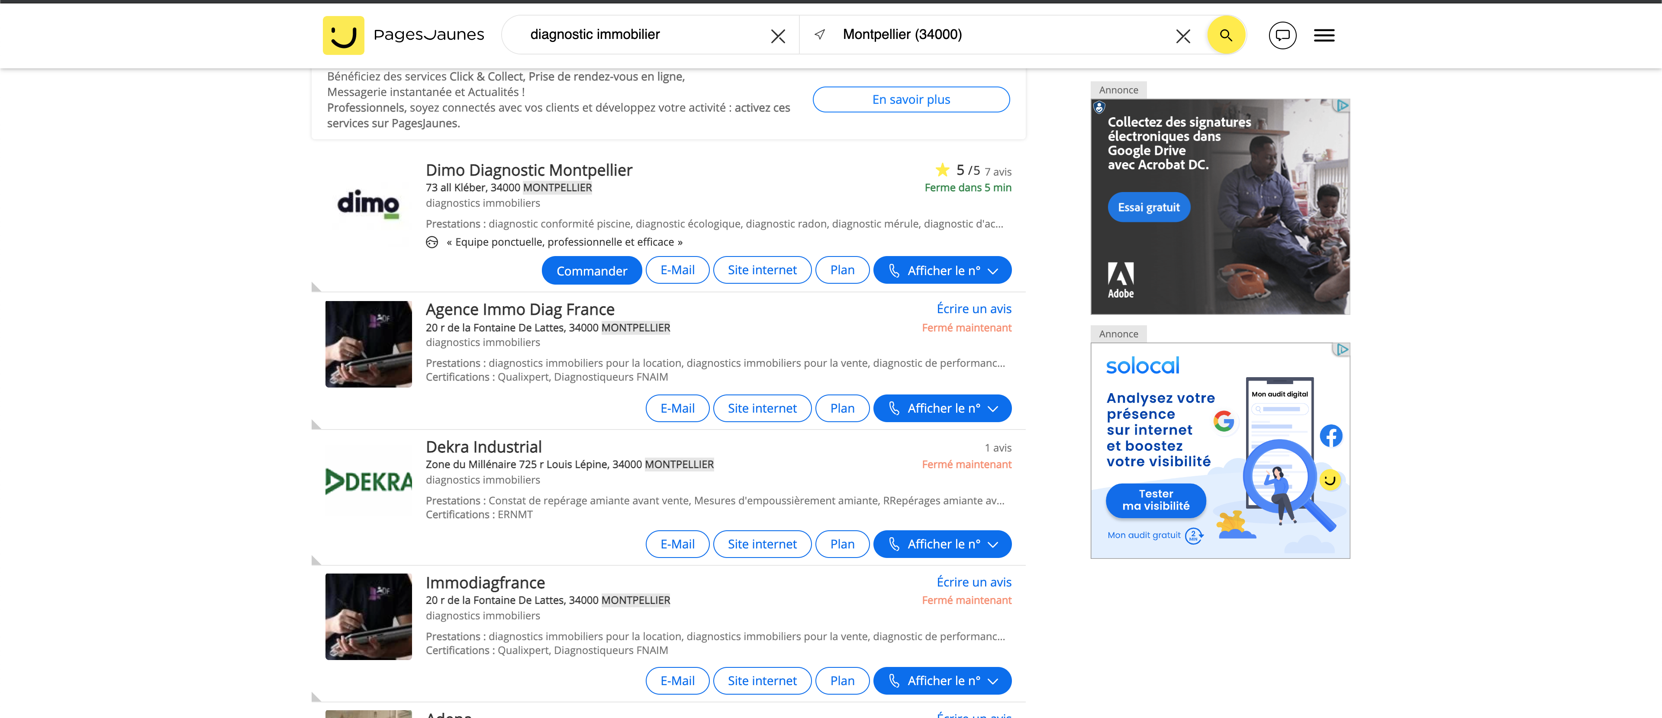This screenshot has height=718, width=1662.
Task: Click AdChoices icon on Adobe ad
Action: (1342, 106)
